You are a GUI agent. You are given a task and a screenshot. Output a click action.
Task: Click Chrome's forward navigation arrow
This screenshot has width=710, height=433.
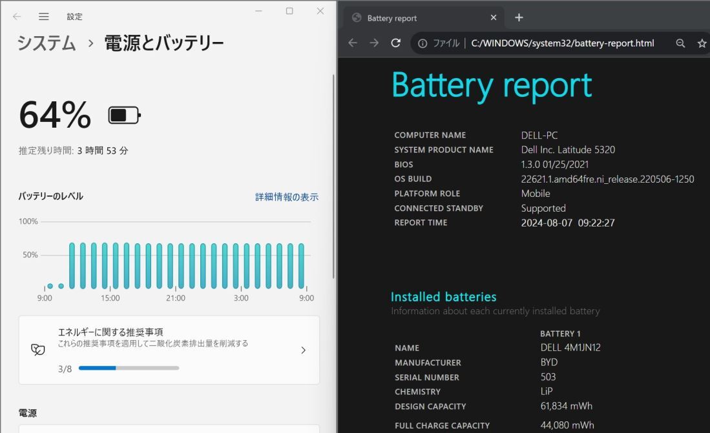click(x=374, y=43)
